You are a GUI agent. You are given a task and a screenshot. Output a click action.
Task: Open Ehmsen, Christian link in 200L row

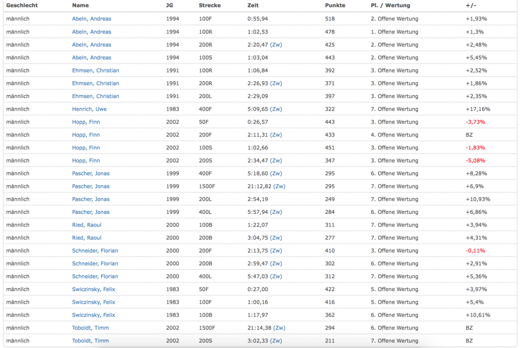(95, 96)
